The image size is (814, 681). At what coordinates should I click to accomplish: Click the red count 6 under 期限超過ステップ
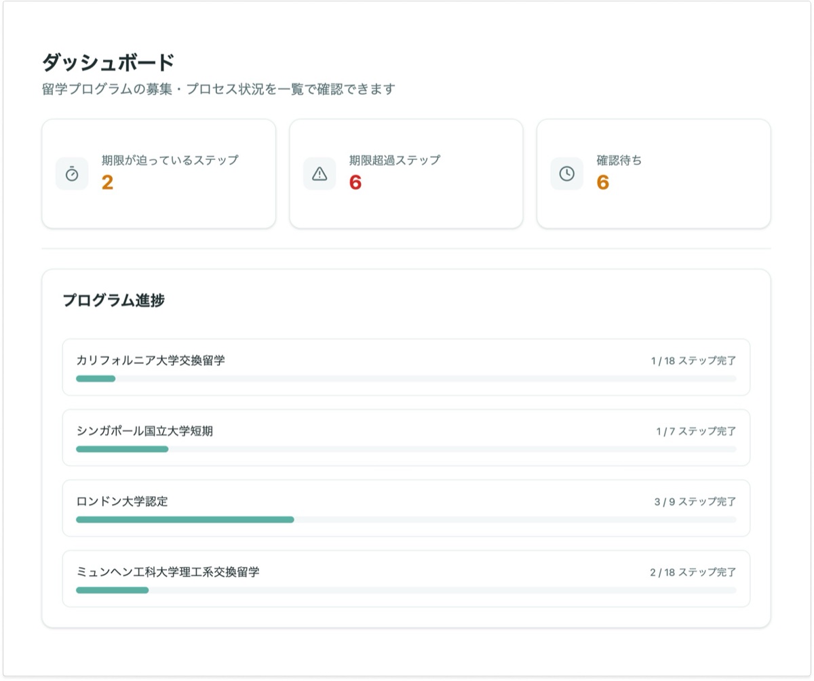click(x=355, y=183)
